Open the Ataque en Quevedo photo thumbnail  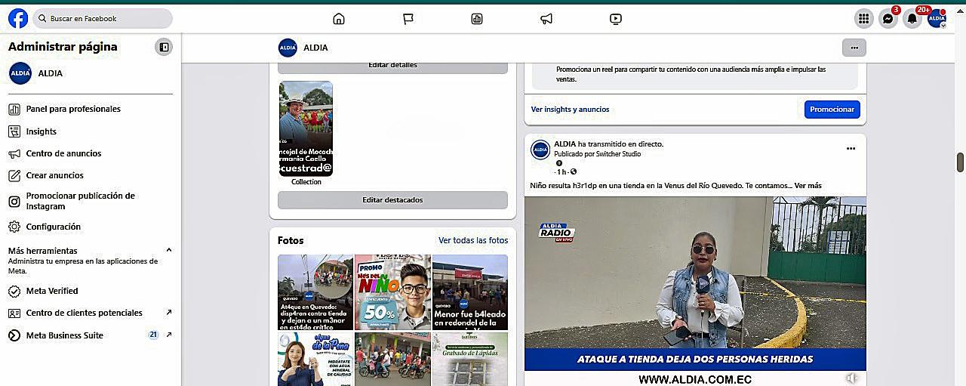(315, 292)
